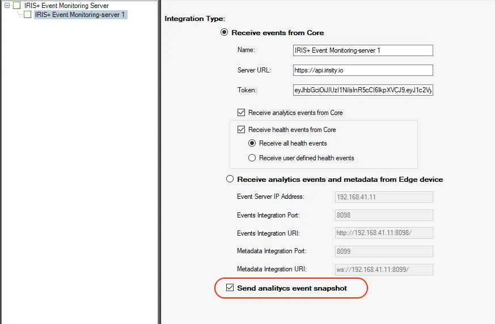The width and height of the screenshot is (495, 324).
Task: Click the Event Server IP Address field
Action: tap(384, 197)
